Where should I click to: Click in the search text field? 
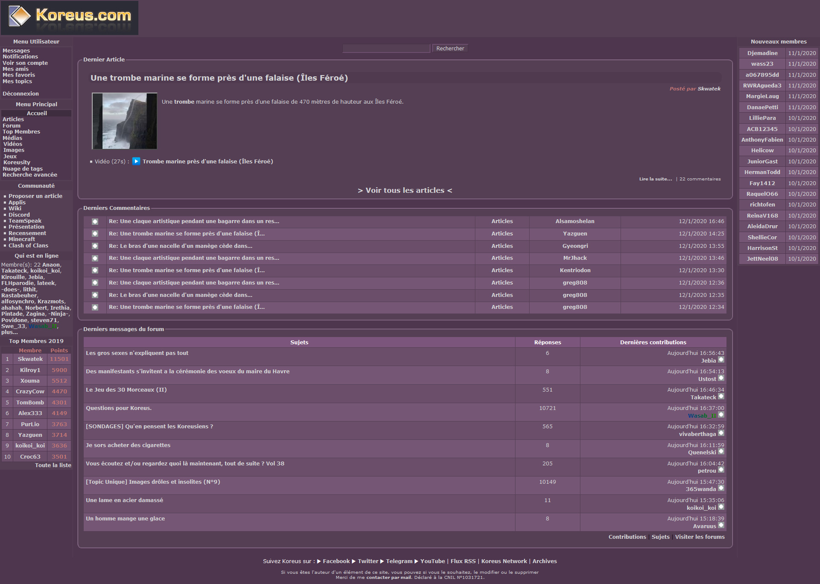click(x=386, y=49)
